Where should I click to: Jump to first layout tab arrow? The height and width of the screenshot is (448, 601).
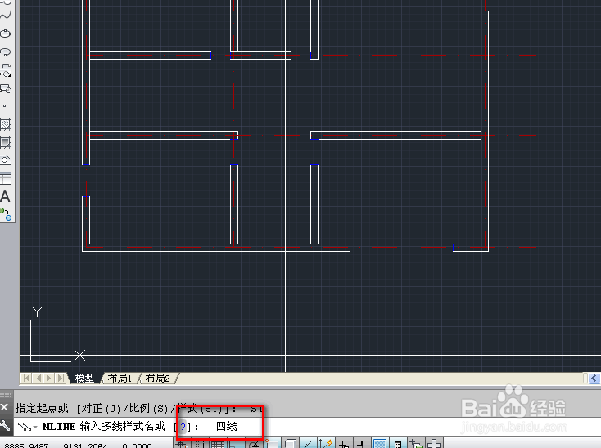tap(26, 379)
